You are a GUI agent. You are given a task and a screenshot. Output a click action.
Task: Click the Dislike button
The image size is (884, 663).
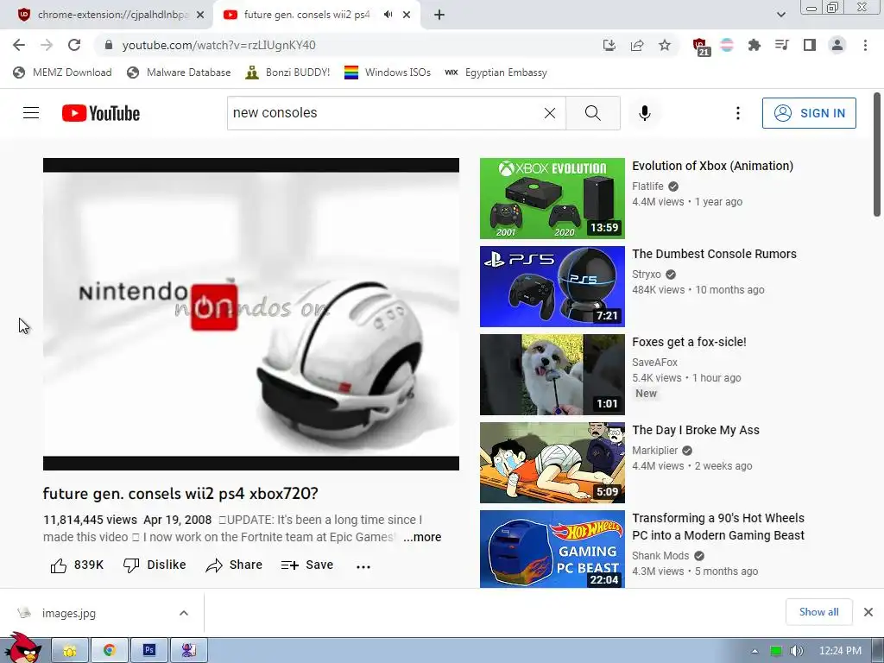155,565
